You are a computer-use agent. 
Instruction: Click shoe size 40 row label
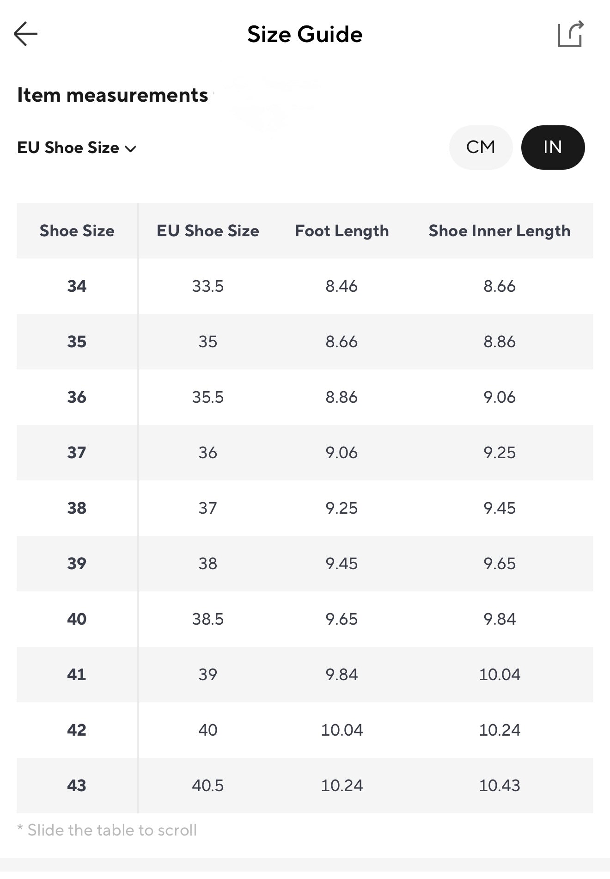point(77,619)
